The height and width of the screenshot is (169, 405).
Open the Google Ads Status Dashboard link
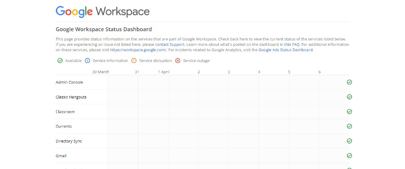(285, 50)
